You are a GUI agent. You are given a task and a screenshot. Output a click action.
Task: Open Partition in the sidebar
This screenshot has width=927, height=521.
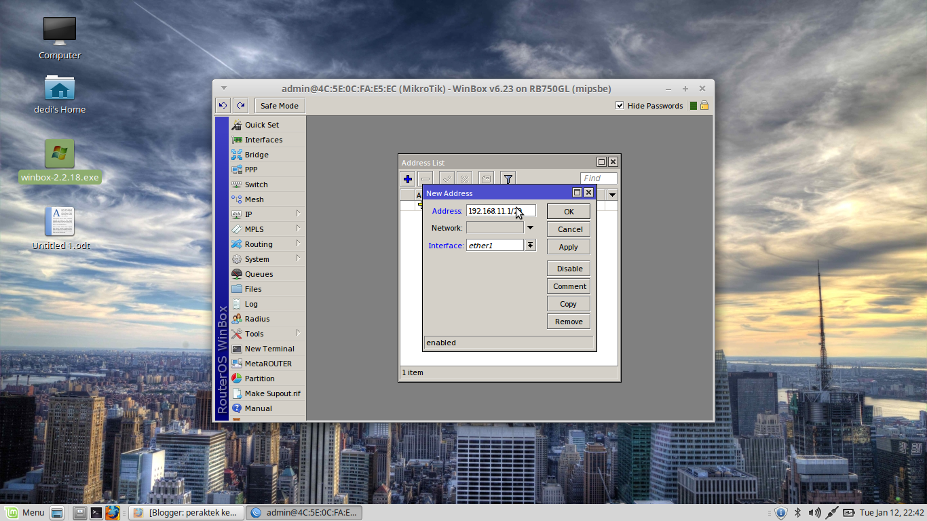pyautogui.click(x=267, y=379)
